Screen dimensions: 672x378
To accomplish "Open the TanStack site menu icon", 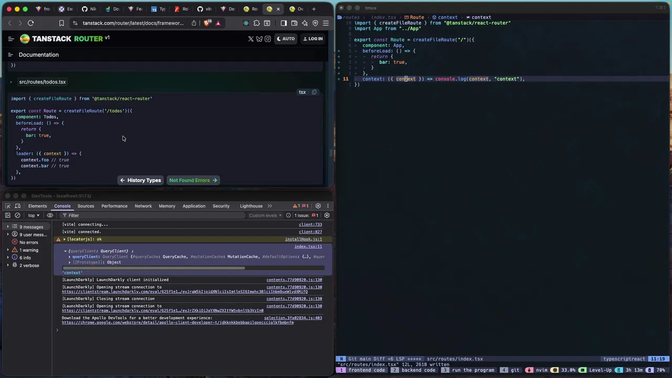I will point(10,39).
